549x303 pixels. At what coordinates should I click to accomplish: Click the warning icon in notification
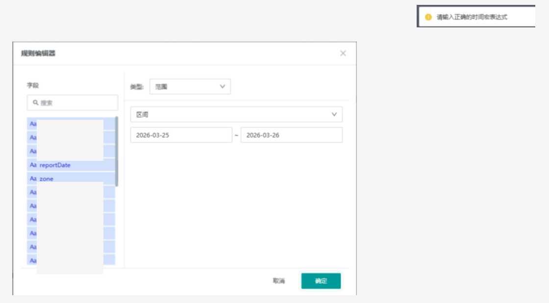428,17
